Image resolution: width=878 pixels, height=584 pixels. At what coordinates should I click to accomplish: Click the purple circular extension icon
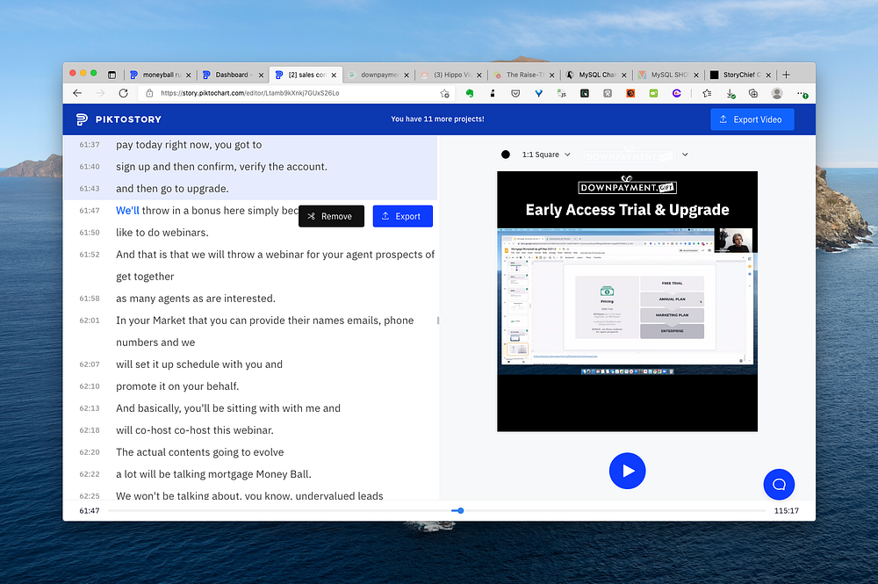coord(676,93)
